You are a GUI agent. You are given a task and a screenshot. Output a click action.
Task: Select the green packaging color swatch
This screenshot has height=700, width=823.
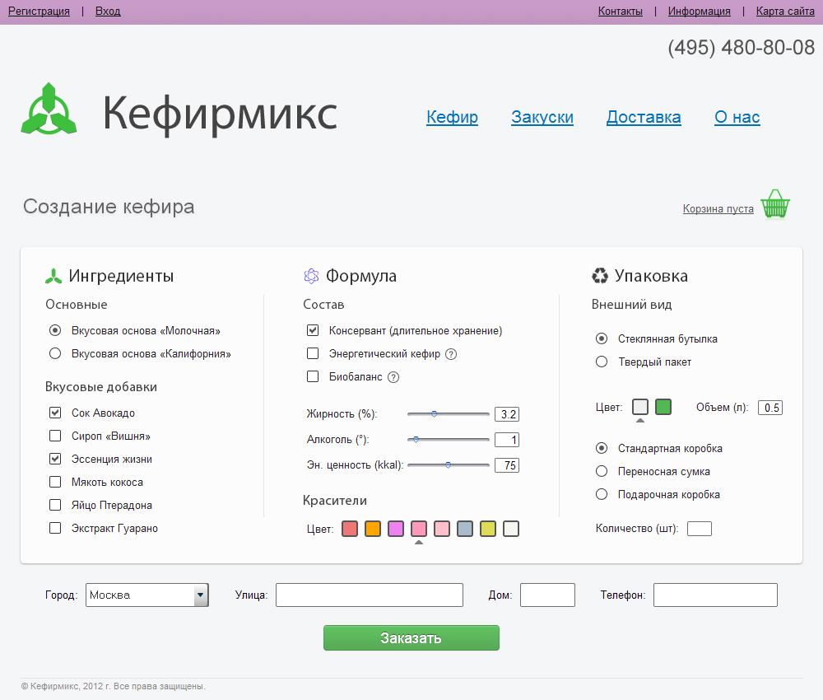(663, 407)
